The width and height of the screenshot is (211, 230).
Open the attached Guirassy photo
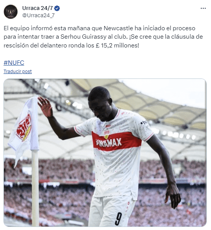pos(105,153)
